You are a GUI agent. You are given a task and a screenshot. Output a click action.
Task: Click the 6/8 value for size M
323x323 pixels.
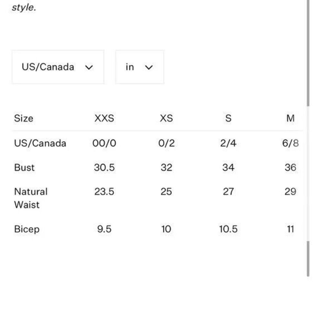point(290,143)
